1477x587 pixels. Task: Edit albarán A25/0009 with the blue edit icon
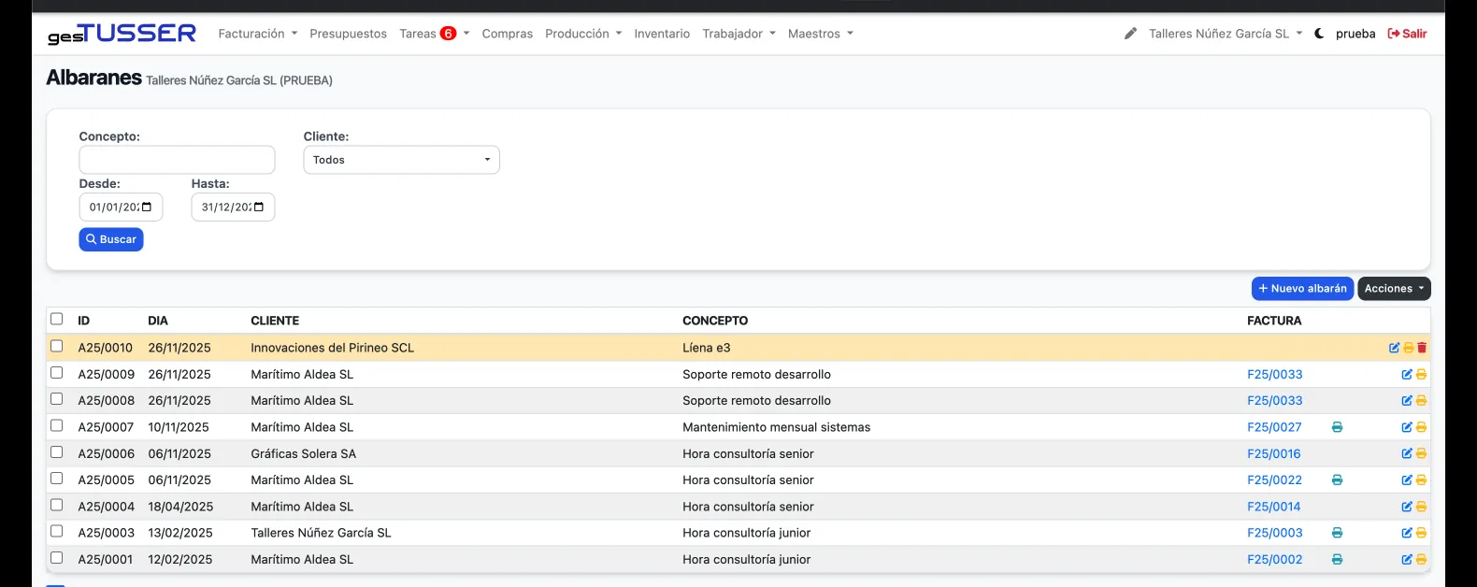coord(1407,375)
